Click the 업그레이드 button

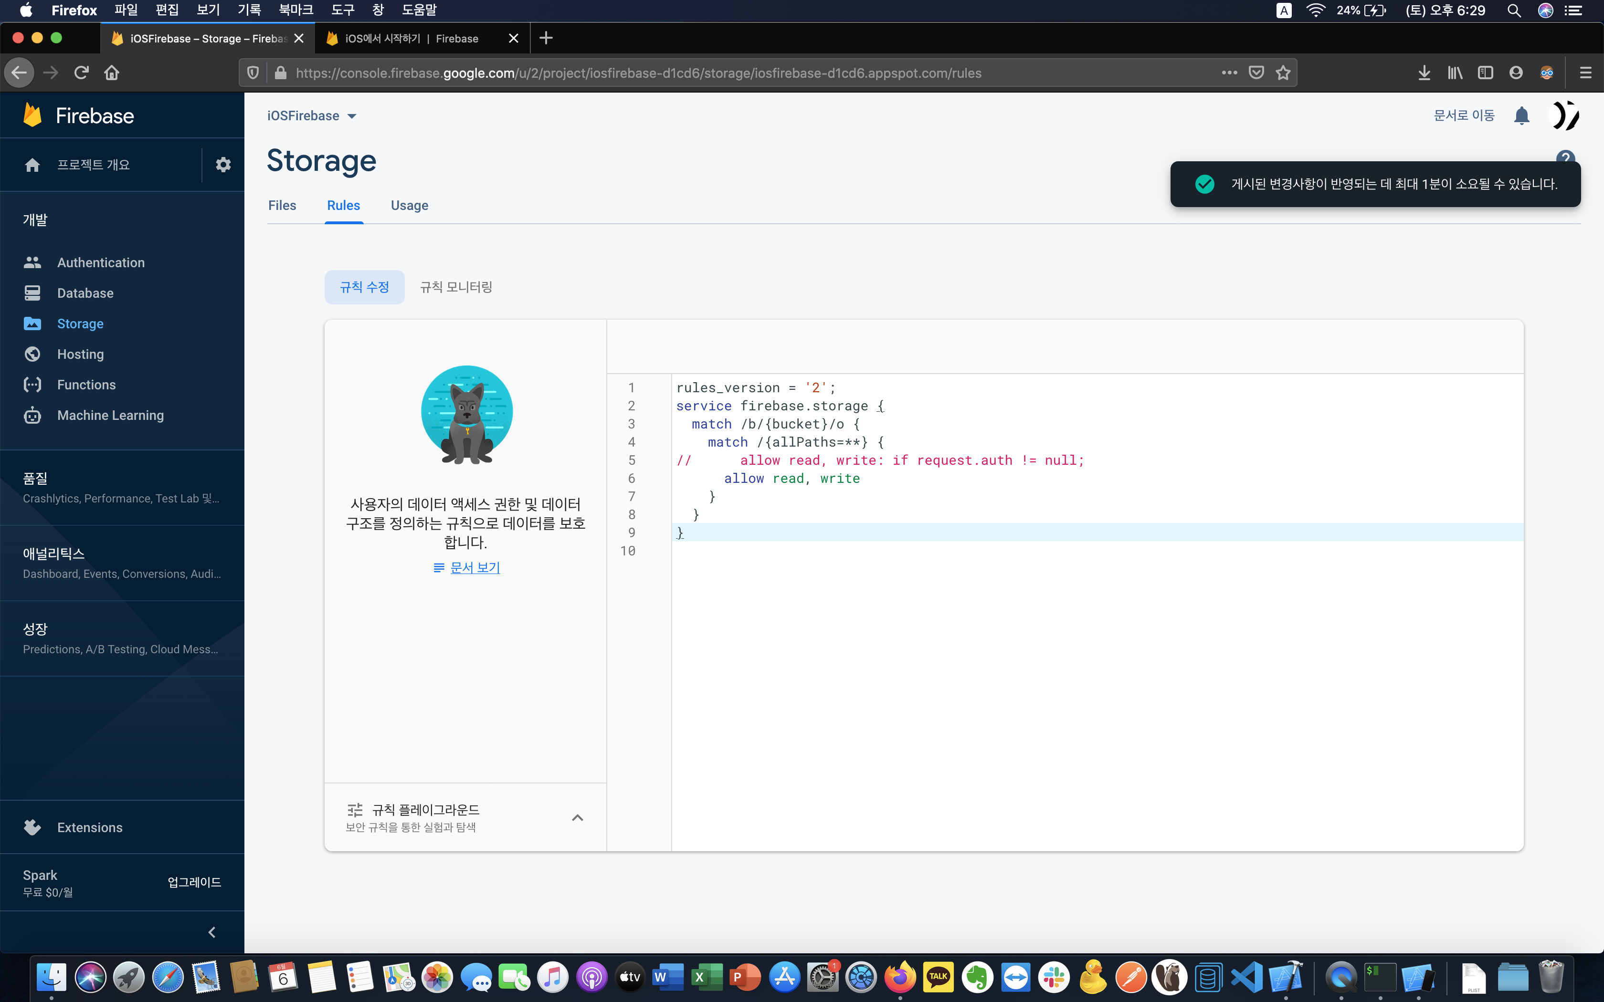pyautogui.click(x=194, y=882)
